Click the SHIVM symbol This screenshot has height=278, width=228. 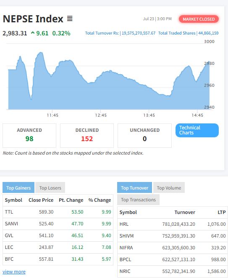click(x=126, y=236)
